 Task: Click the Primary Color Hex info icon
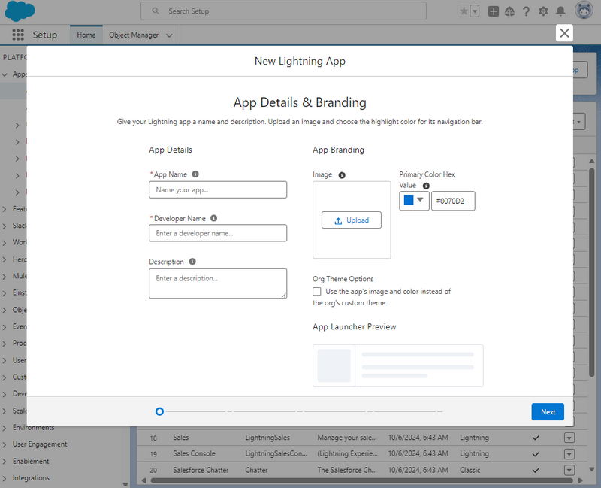click(426, 186)
